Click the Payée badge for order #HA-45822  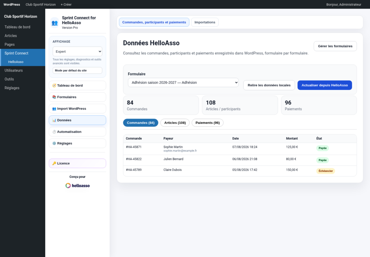(x=322, y=160)
